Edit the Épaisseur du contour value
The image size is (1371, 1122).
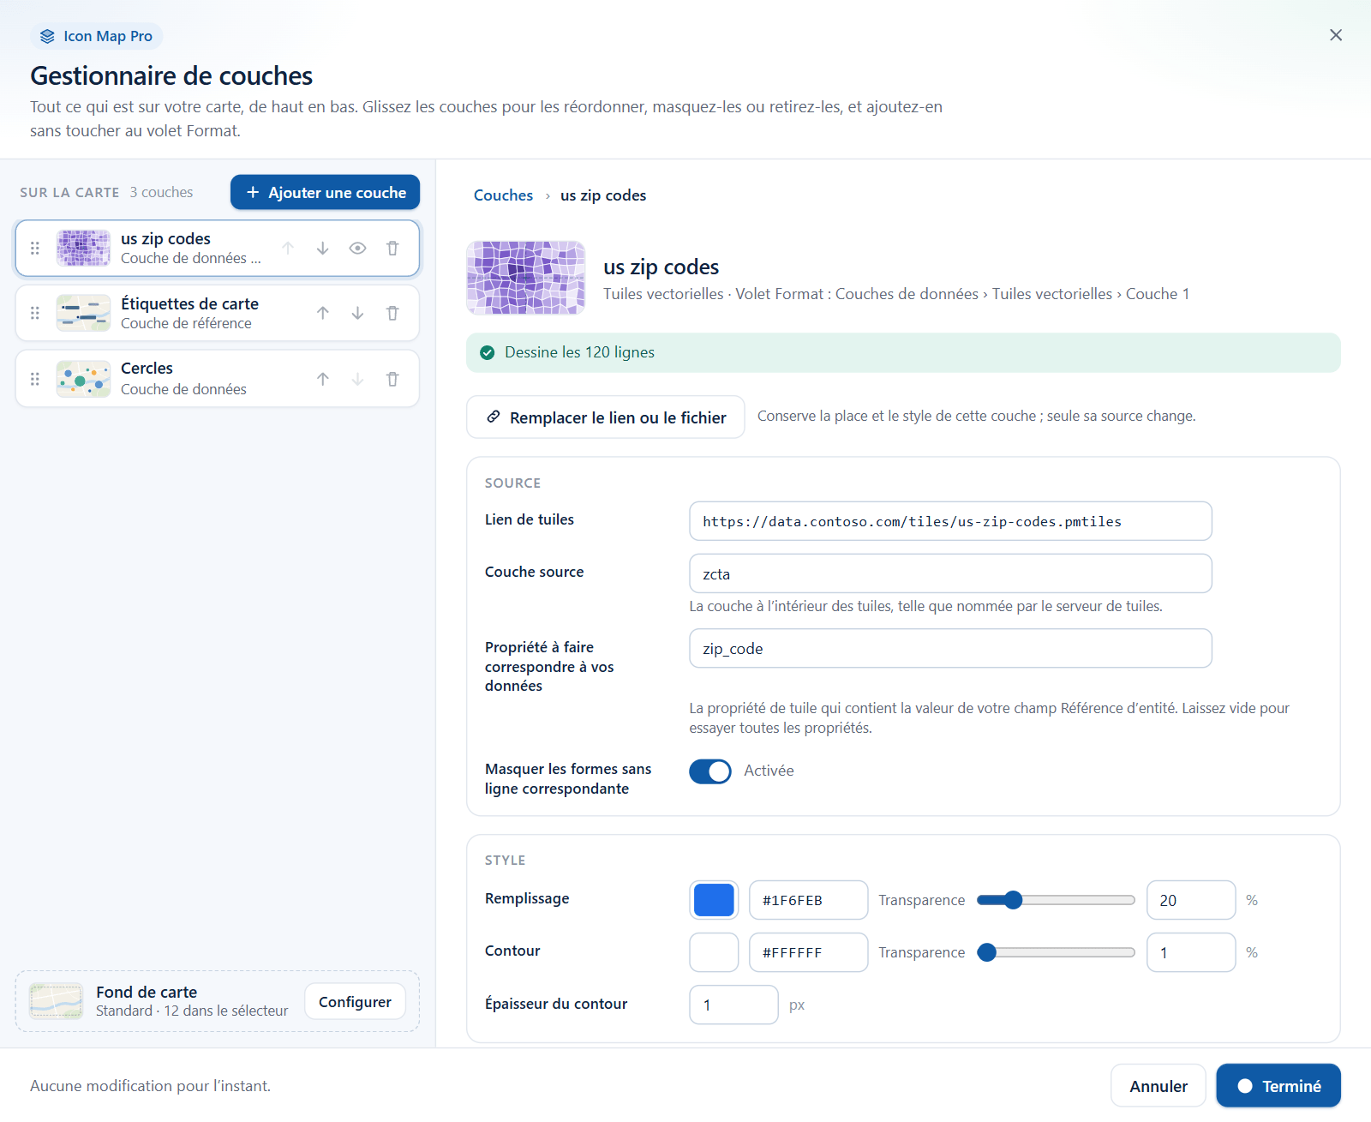click(x=733, y=1005)
